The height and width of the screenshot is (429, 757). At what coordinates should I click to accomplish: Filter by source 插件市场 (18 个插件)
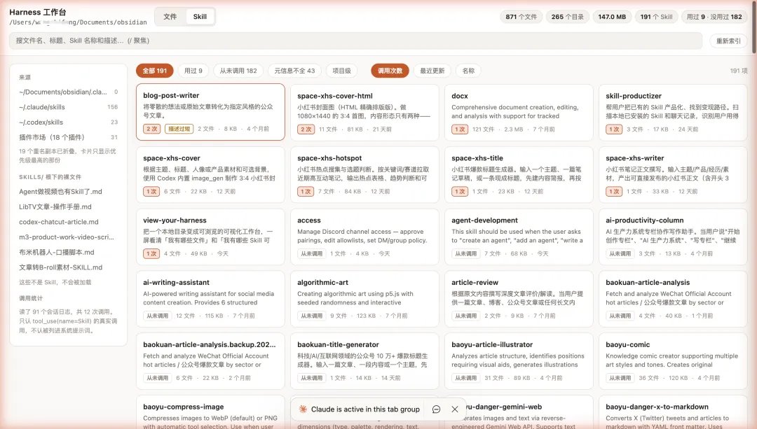68,137
